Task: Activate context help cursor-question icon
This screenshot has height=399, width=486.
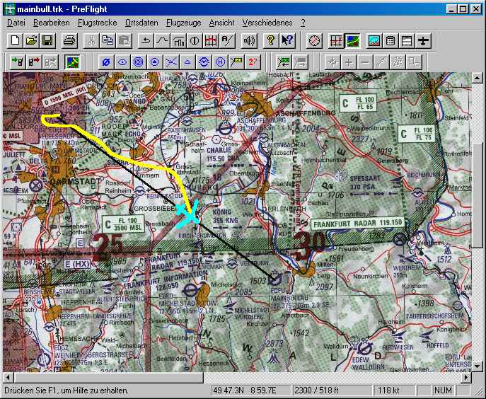Action: [287, 40]
